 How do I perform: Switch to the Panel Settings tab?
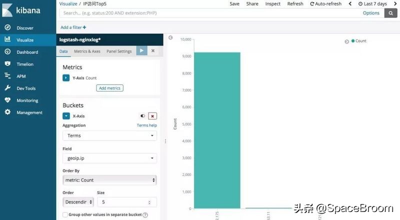(x=119, y=51)
